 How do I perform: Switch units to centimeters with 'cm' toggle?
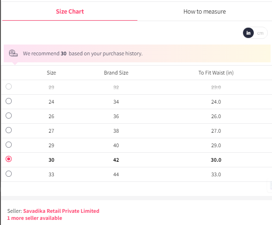tap(260, 33)
